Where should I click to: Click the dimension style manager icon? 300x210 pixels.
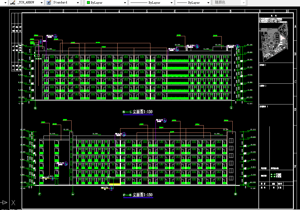tap(13, 3)
